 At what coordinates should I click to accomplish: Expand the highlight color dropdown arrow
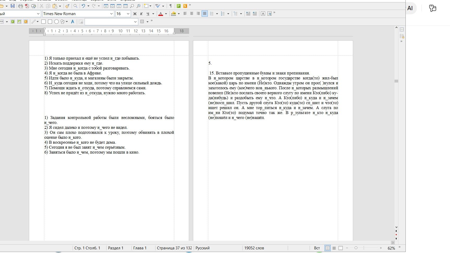(179, 14)
